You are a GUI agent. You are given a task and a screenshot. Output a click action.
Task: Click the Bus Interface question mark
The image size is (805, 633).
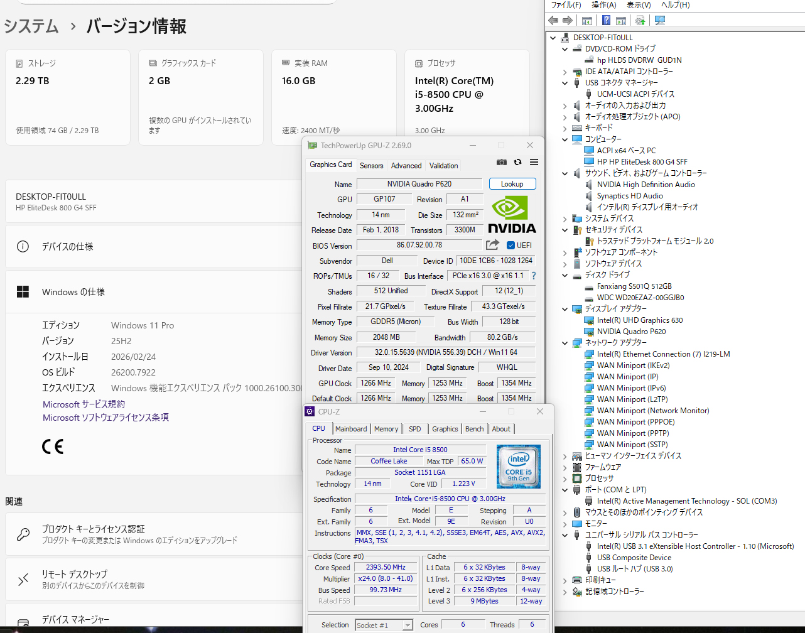click(534, 276)
